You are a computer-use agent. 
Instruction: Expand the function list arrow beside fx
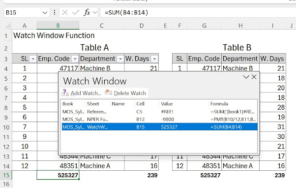tap(95, 13)
